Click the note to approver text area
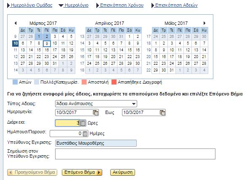 (135, 154)
